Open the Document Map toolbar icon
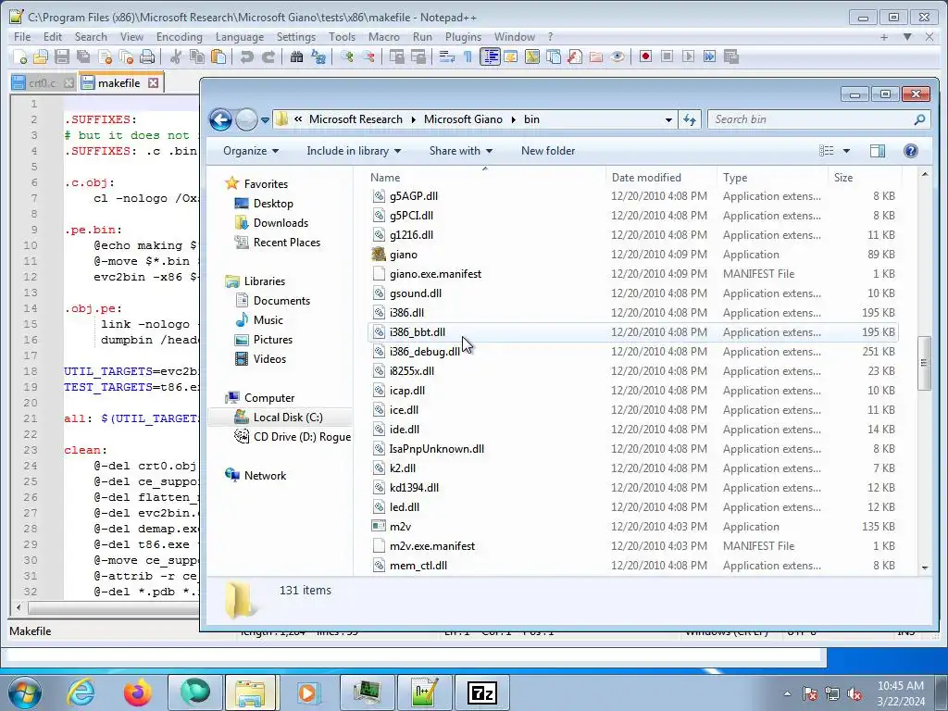The width and height of the screenshot is (948, 711). tap(532, 56)
